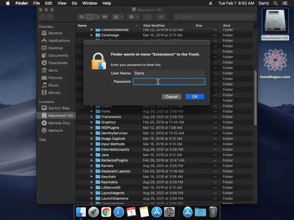Click the Edit Tags toolbar button
Screen dimensions: 294x220
point(161,17)
